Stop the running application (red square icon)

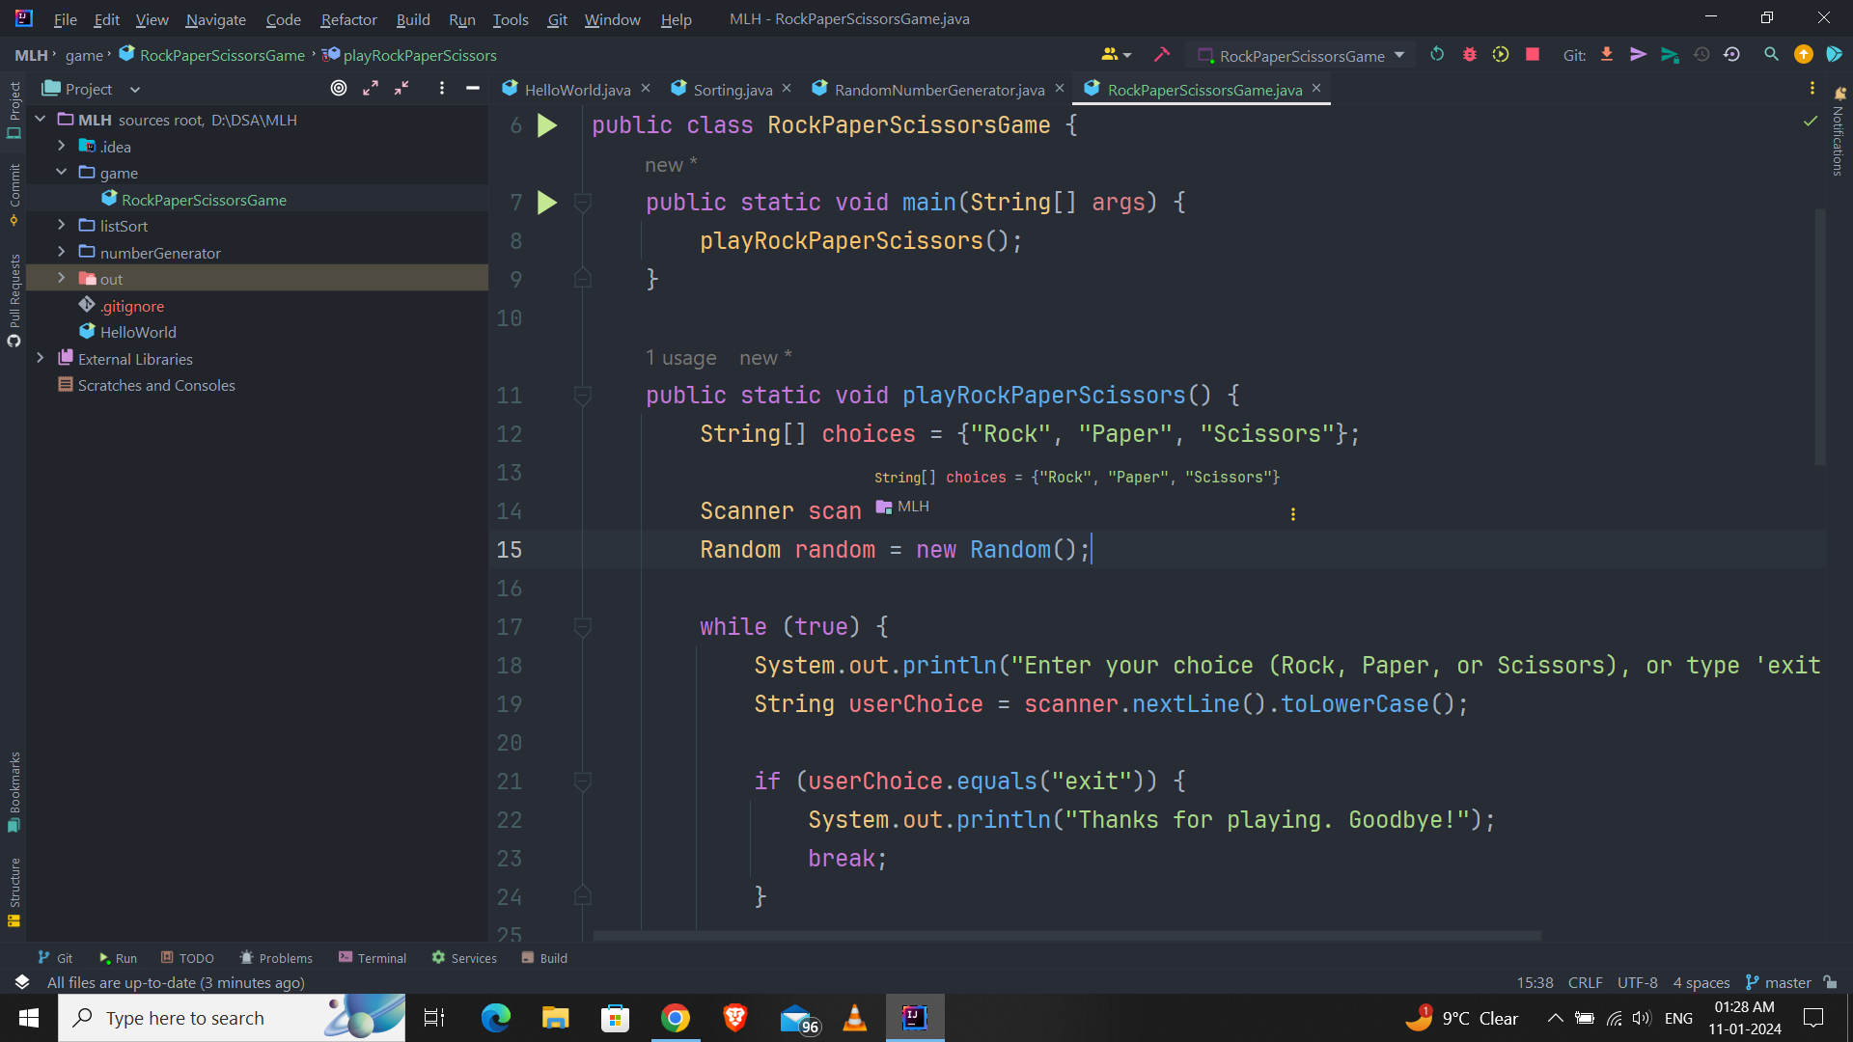point(1532,55)
